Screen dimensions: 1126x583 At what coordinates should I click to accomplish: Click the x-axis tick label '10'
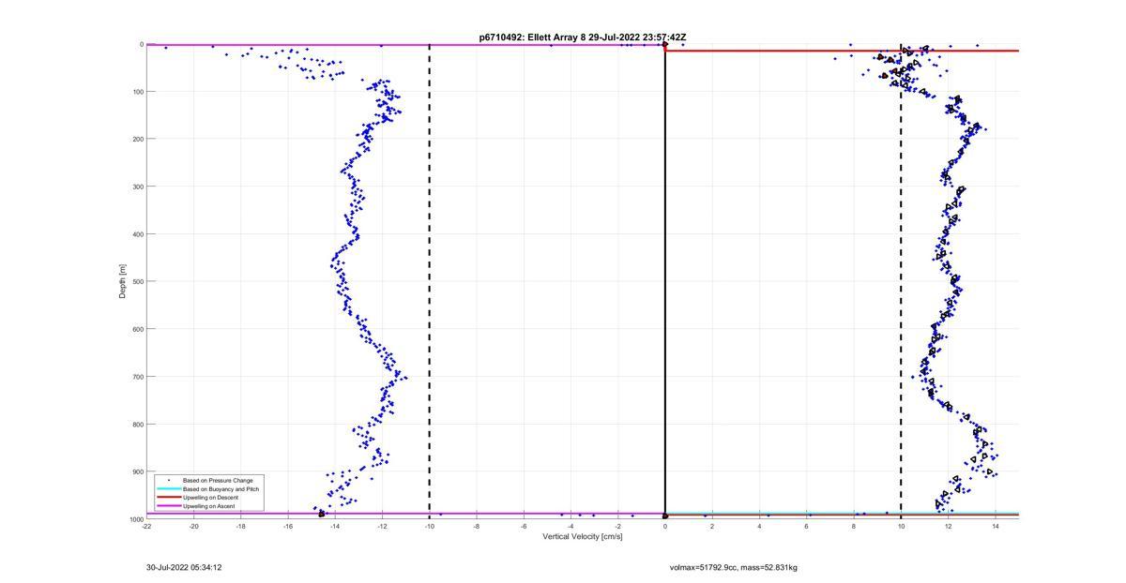(901, 526)
